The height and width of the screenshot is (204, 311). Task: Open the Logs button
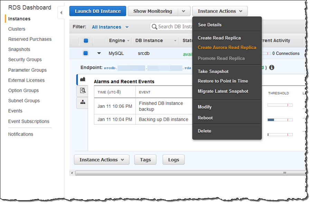[x=173, y=160]
